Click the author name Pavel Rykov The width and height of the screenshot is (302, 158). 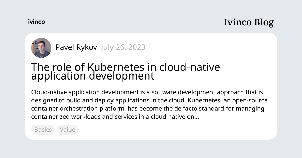point(76,47)
